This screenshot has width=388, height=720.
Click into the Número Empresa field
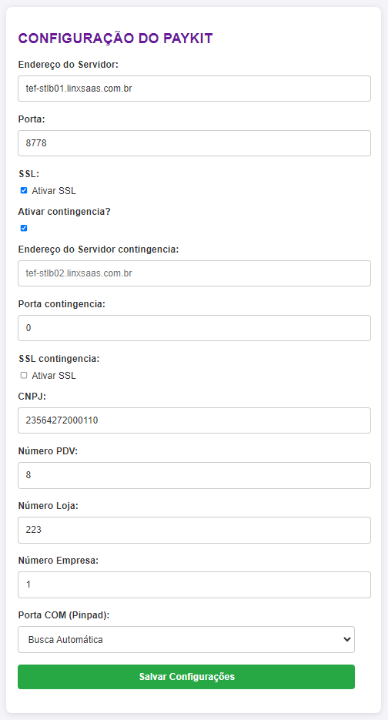[194, 584]
